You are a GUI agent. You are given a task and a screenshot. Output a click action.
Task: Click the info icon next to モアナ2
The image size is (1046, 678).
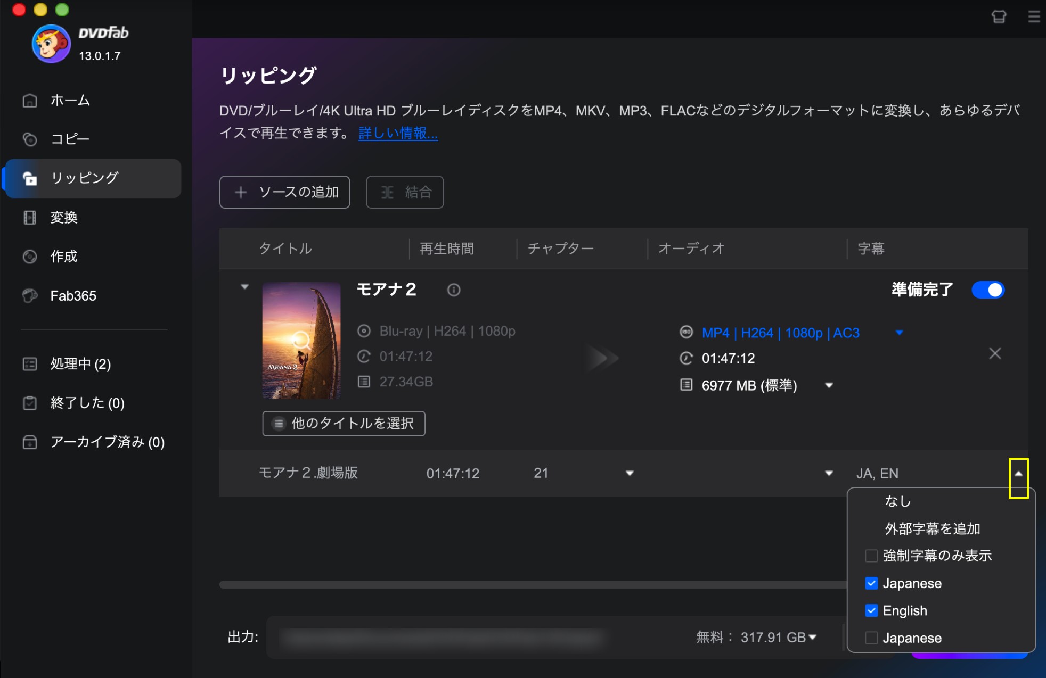[454, 290]
